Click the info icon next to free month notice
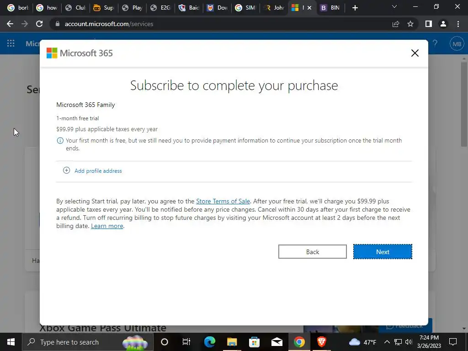468x351 pixels. pos(60,141)
